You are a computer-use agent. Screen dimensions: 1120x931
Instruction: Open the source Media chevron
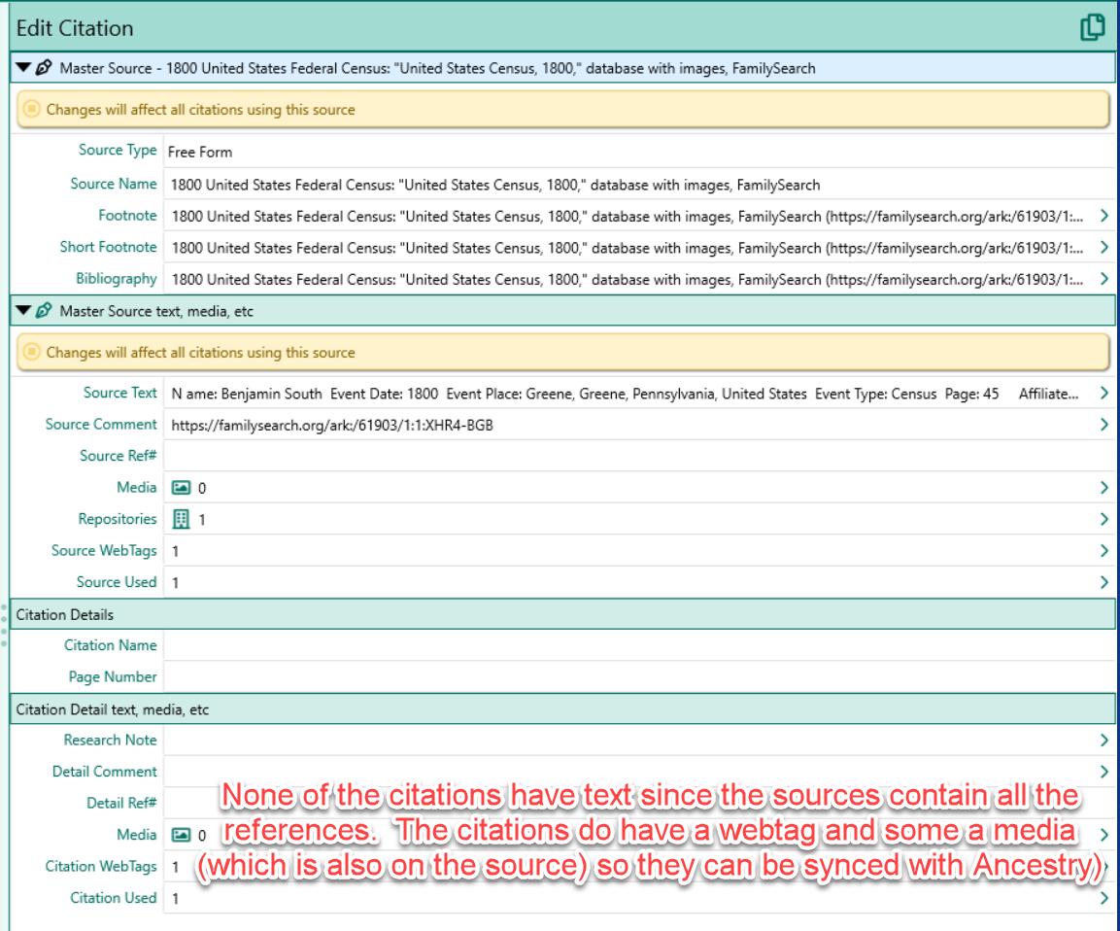[1104, 487]
